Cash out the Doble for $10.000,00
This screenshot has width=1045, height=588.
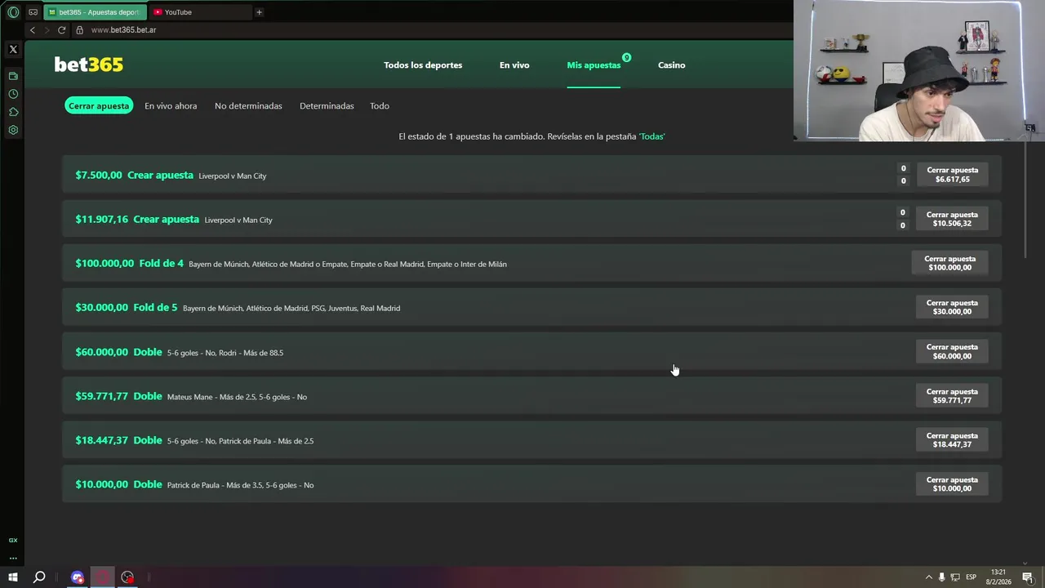click(952, 484)
